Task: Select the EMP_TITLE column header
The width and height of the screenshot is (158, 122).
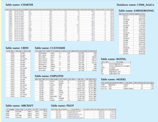Action: 46,79
